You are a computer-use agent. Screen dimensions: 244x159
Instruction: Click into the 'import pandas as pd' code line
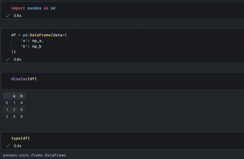(33, 8)
